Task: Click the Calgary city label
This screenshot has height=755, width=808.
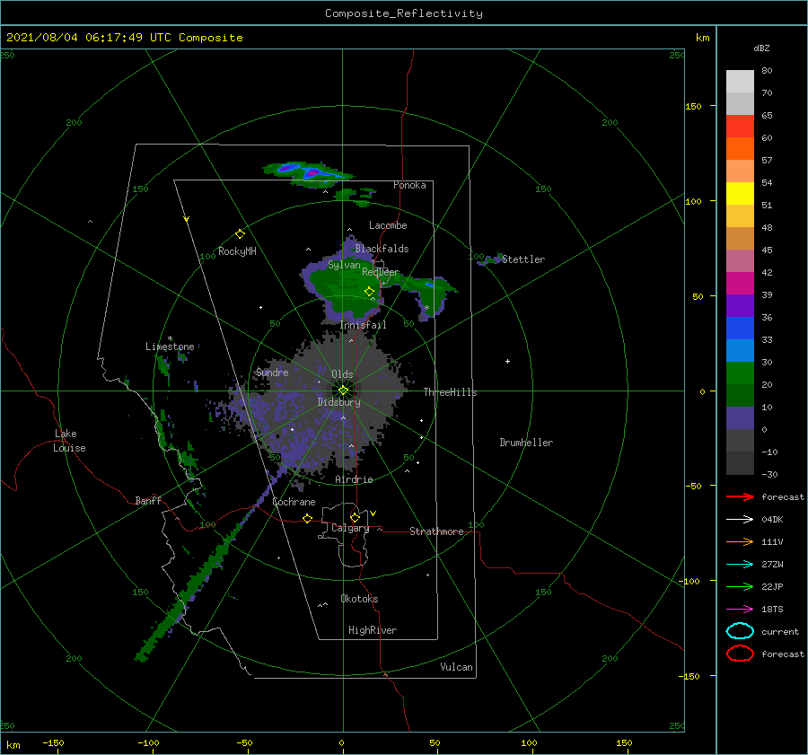Action: coord(350,528)
